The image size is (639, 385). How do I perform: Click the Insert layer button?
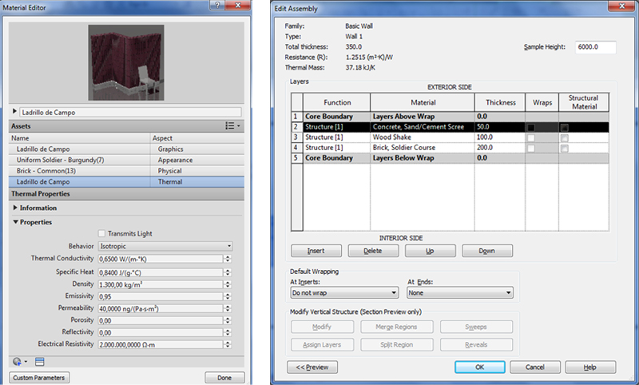click(316, 251)
